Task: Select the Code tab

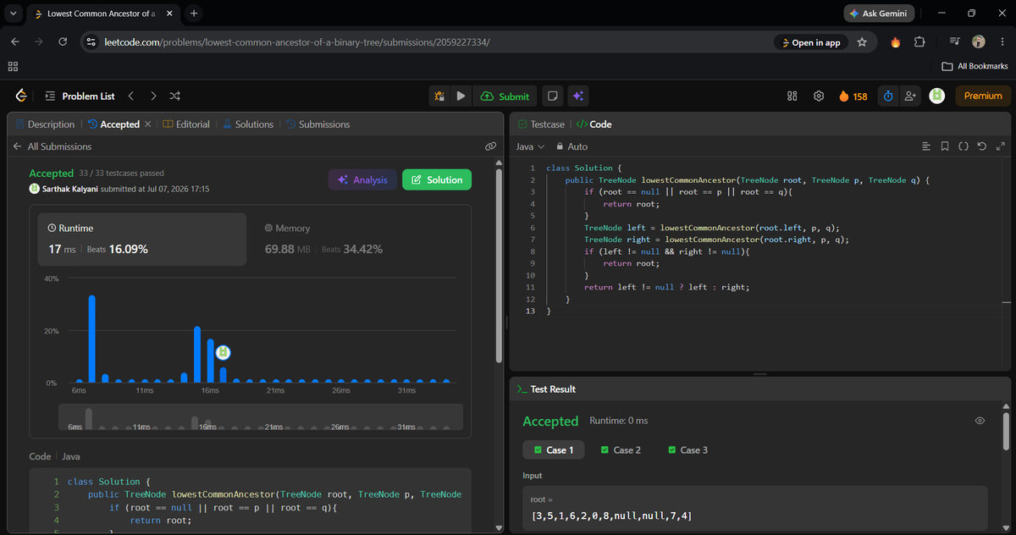Action: [594, 124]
